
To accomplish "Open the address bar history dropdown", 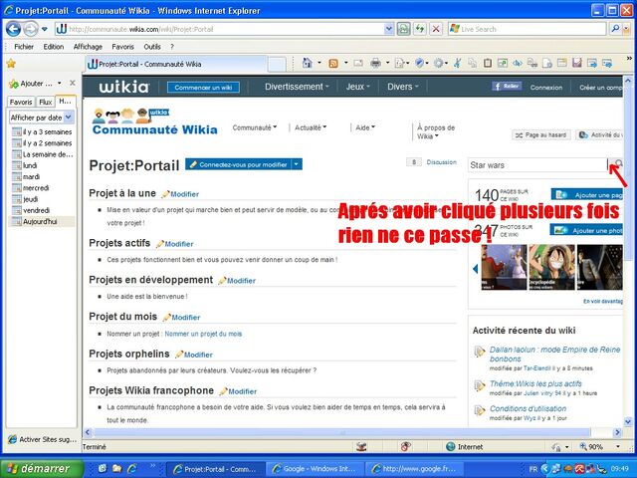I will pyautogui.click(x=389, y=29).
